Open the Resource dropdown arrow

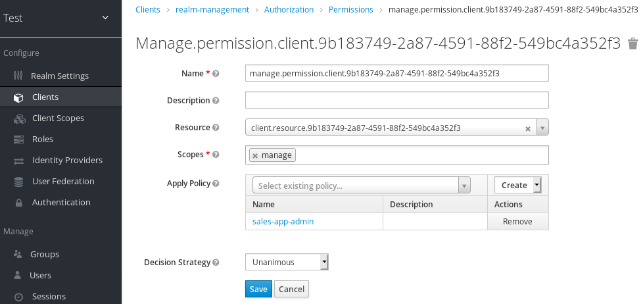pos(542,128)
